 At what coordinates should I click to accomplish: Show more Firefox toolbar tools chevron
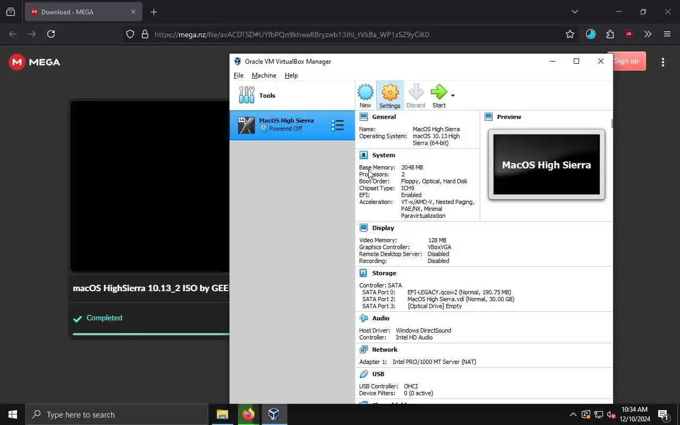648,34
